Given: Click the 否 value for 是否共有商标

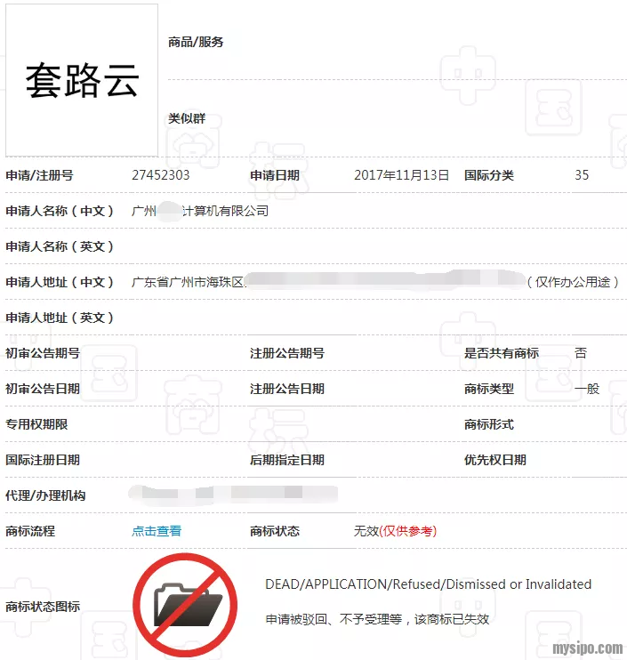Looking at the screenshot, I should click(581, 353).
